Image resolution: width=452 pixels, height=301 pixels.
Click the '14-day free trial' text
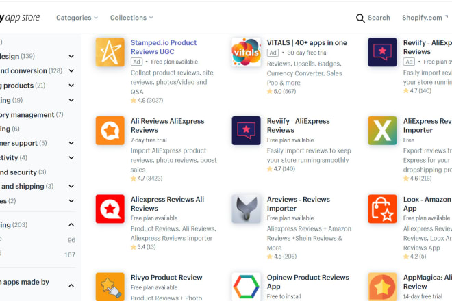pyautogui.click(x=423, y=296)
